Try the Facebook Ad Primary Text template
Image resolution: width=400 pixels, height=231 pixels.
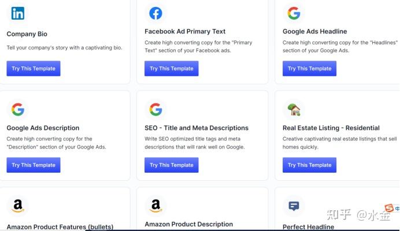[172, 69]
